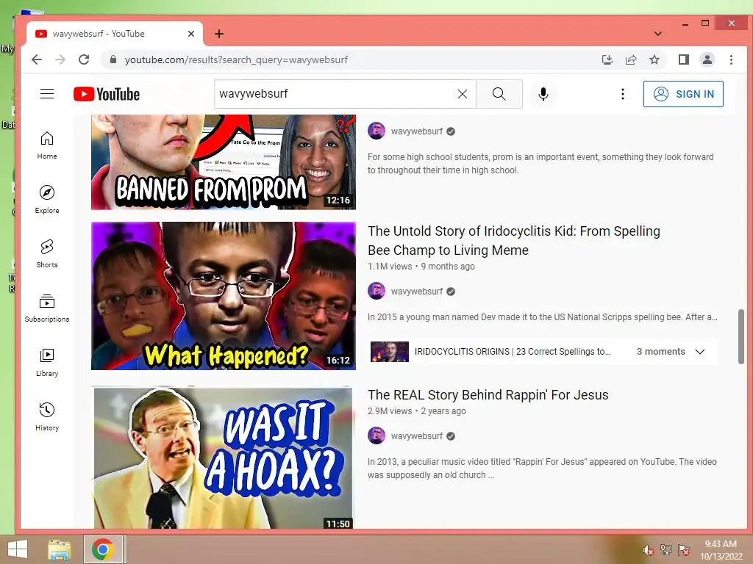Screen dimensions: 753x564
Task: Click the install app icon in address bar
Action: 607,59
